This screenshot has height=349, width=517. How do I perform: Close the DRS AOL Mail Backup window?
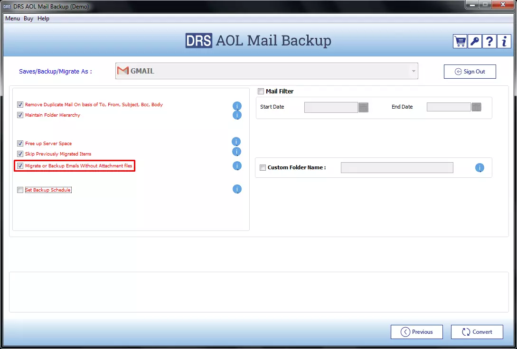(x=503, y=5)
